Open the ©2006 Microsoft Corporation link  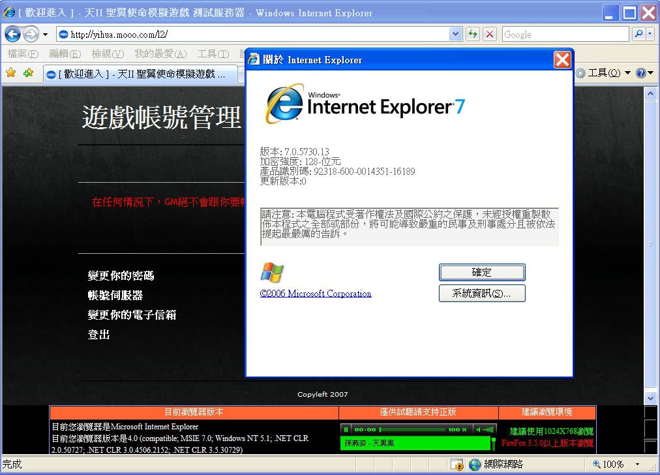316,294
